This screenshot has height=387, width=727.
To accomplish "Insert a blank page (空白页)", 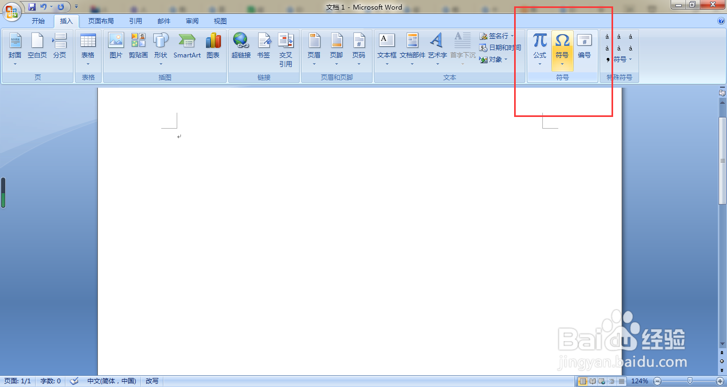I will (37, 46).
